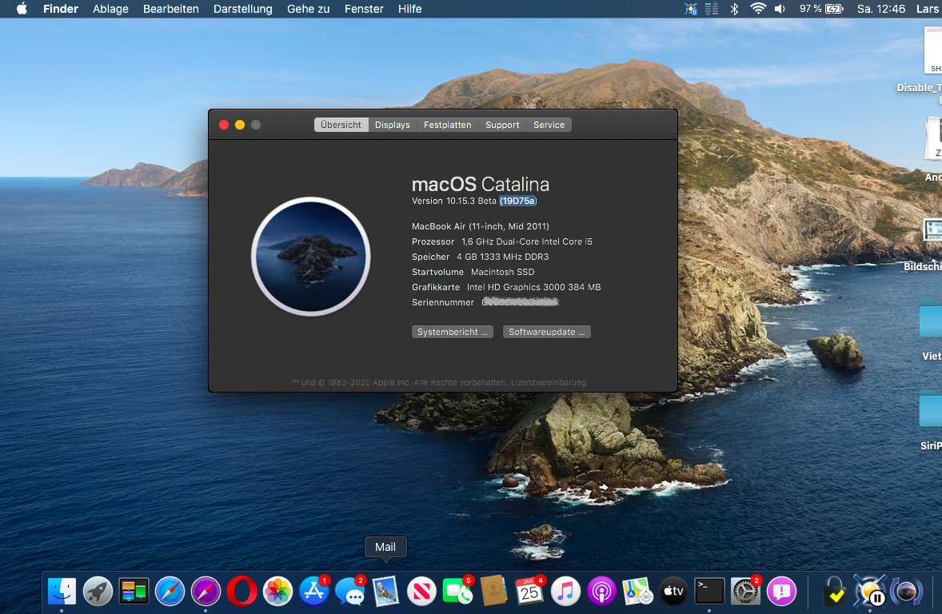
Task: Click the Wi-Fi menu bar icon
Action: click(758, 9)
